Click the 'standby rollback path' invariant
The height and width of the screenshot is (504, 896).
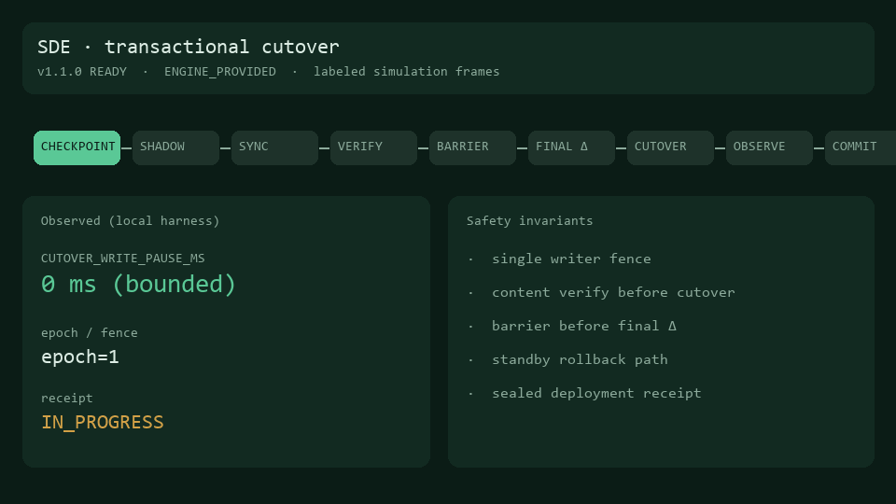click(x=580, y=359)
